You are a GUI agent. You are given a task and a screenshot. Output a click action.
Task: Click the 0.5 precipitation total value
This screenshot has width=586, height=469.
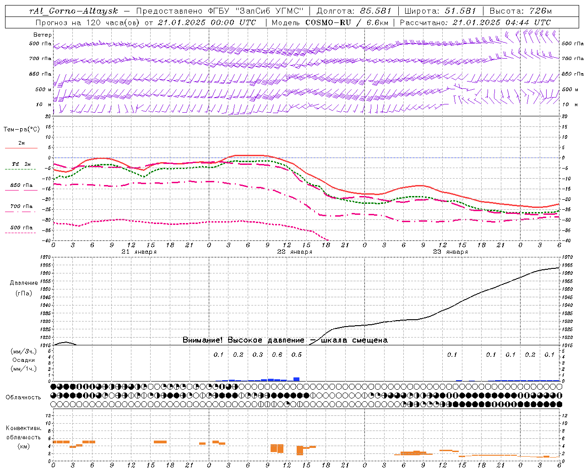tap(297, 355)
